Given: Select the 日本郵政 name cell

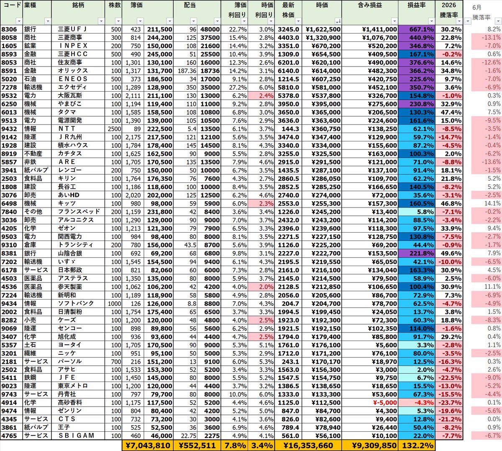Looking at the screenshot, I should pos(78,270).
